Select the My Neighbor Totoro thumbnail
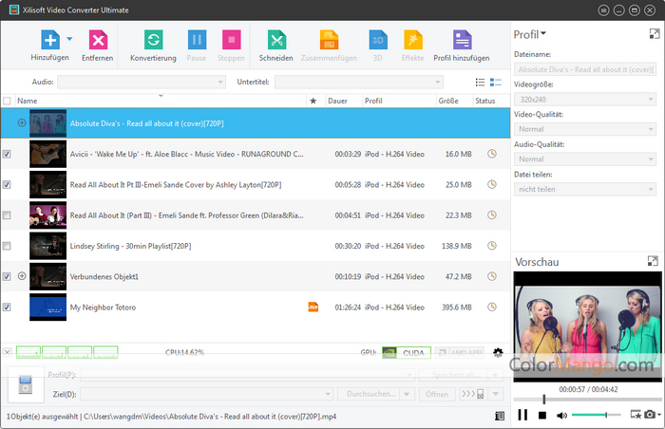The width and height of the screenshot is (665, 429). [47, 307]
